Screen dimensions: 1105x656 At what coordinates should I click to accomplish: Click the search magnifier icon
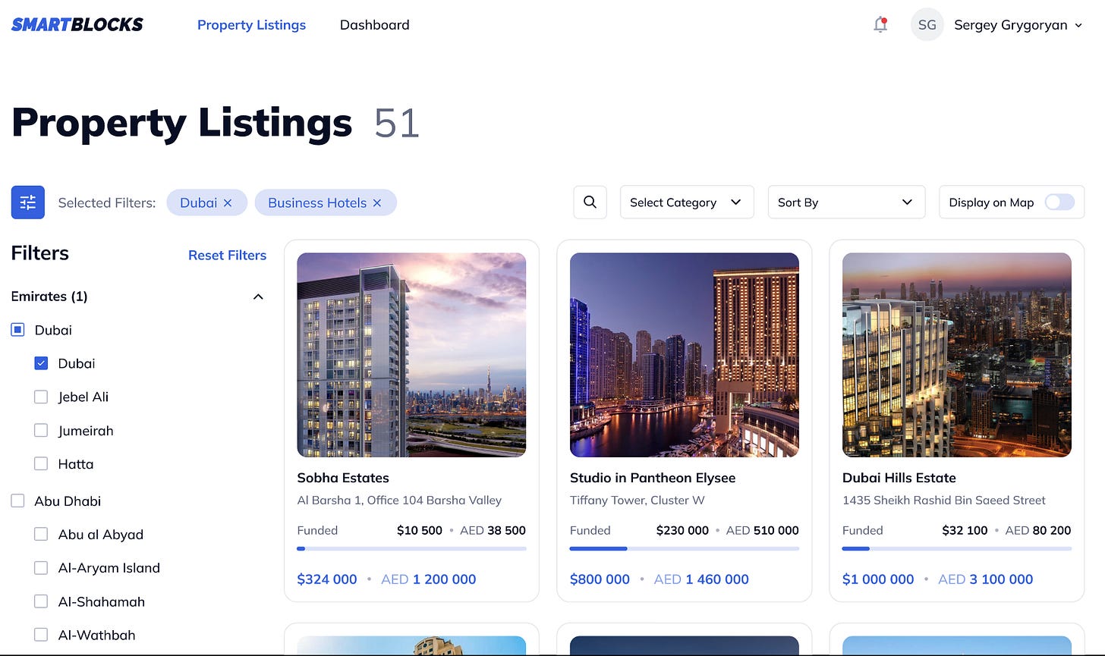point(590,202)
